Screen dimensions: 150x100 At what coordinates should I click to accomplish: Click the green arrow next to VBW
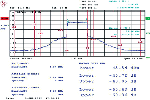(80, 4)
